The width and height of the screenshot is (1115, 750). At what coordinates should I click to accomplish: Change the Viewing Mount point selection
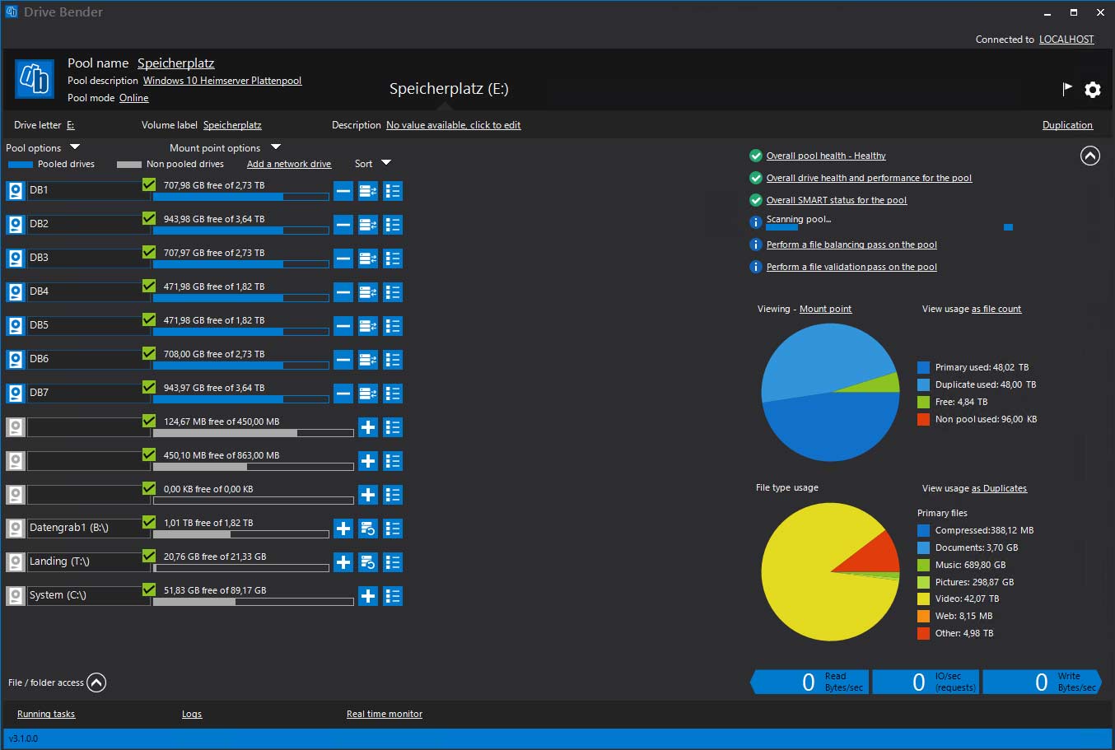[825, 309]
